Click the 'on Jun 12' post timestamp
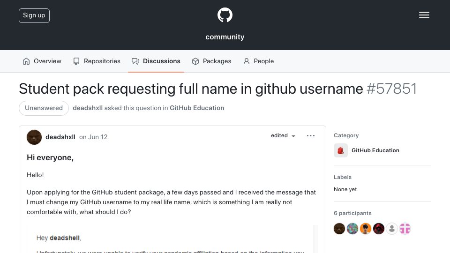This screenshot has height=253, width=450. 93,137
